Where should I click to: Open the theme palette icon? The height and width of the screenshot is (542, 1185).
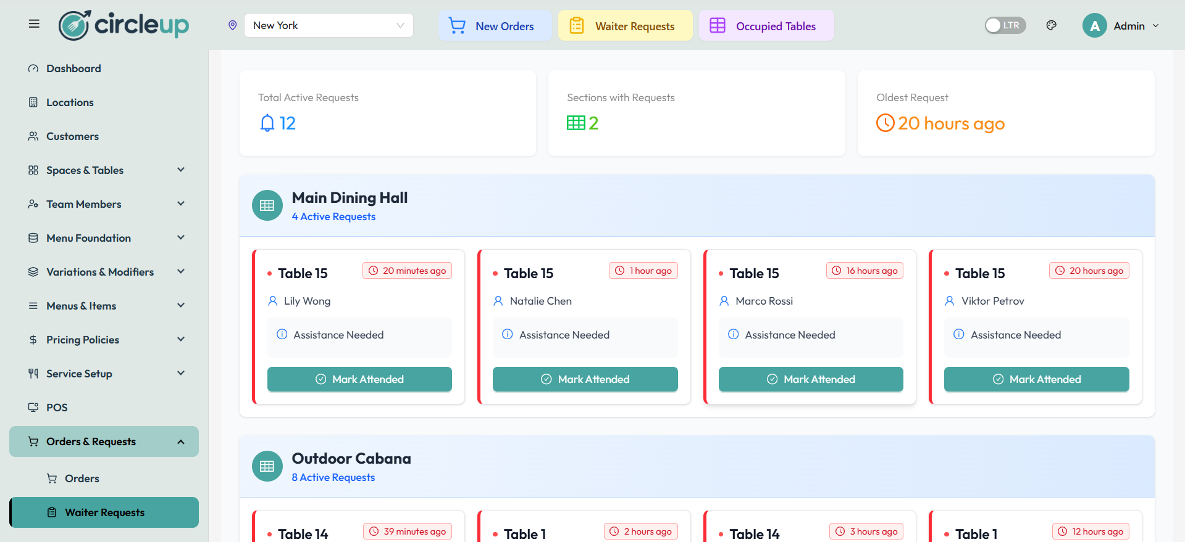1052,25
